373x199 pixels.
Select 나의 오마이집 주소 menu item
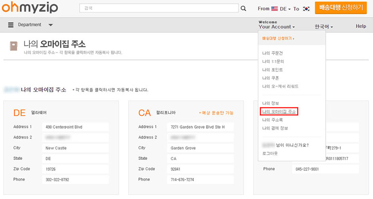pyautogui.click(x=279, y=111)
